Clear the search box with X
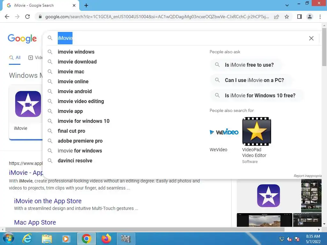Screen dimensions: 327x245 coord(311,38)
